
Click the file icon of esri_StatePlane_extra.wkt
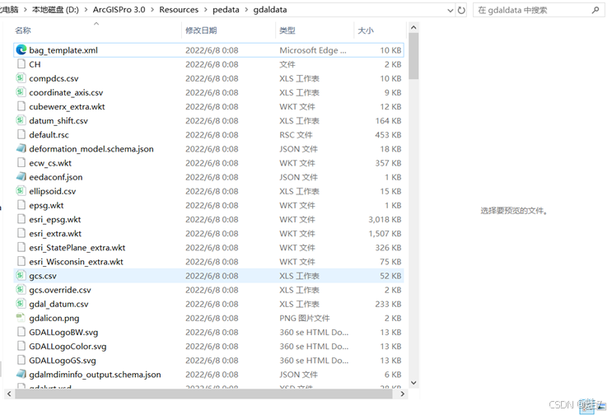click(x=21, y=247)
